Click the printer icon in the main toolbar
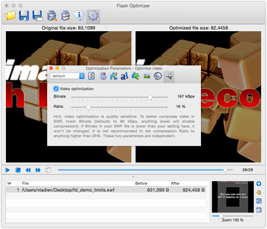 click(x=65, y=16)
